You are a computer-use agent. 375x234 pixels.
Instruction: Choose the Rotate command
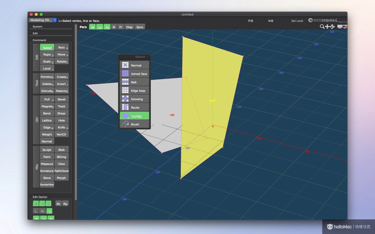coord(62,61)
